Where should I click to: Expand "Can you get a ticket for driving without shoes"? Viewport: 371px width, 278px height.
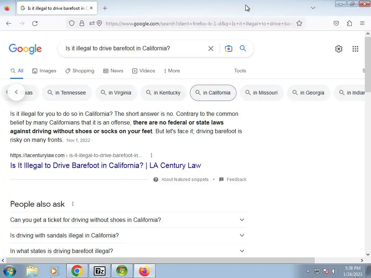click(x=128, y=220)
